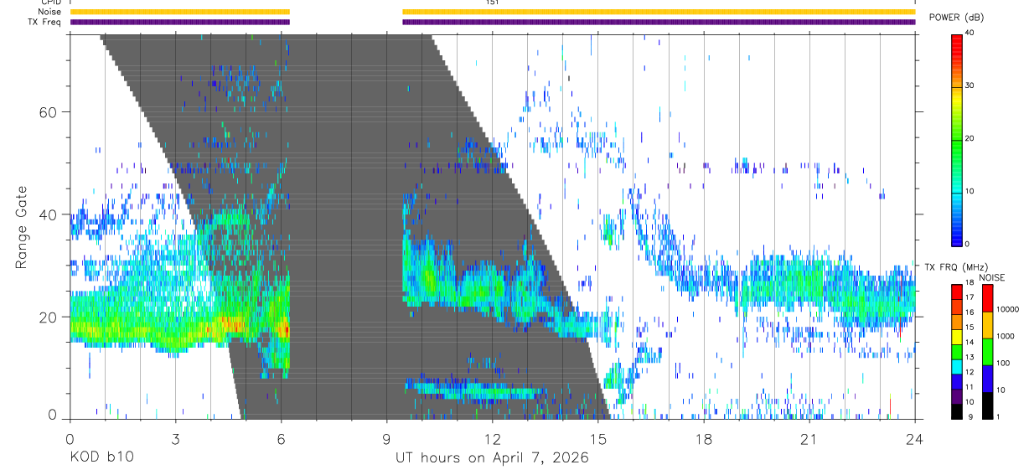The width and height of the screenshot is (1029, 475).
Task: Click the '10000' label on noise scale
Action: click(1007, 309)
